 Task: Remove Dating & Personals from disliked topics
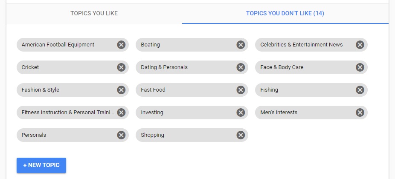241,67
